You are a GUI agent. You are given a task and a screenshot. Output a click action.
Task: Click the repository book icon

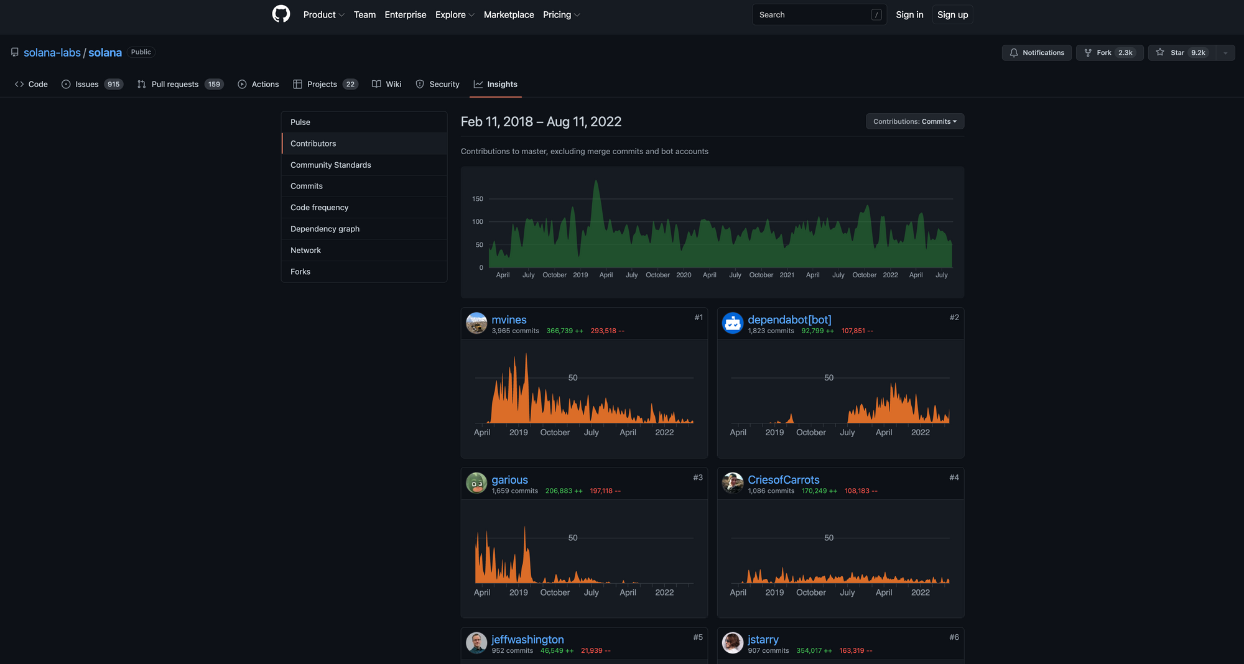point(15,52)
